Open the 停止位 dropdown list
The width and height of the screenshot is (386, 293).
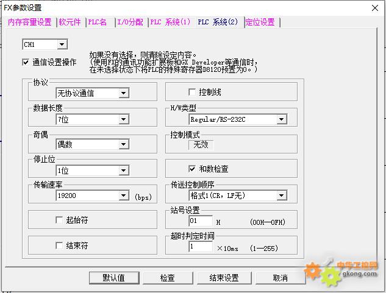click(x=123, y=171)
